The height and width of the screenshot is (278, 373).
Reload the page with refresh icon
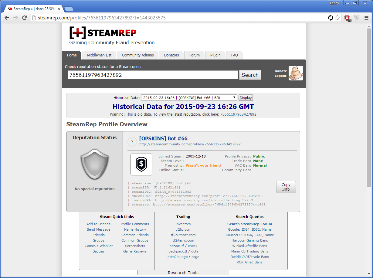pyautogui.click(x=25, y=18)
